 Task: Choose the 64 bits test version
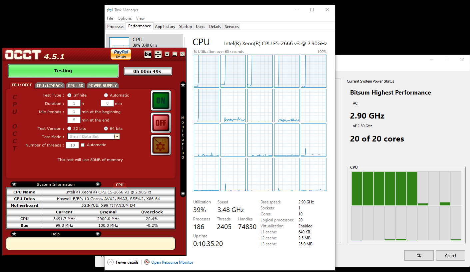click(x=106, y=129)
